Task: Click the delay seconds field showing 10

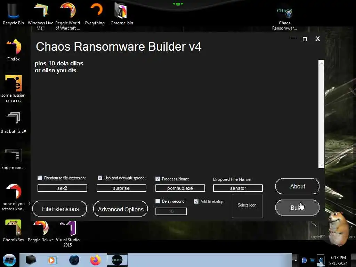Action: pyautogui.click(x=171, y=211)
